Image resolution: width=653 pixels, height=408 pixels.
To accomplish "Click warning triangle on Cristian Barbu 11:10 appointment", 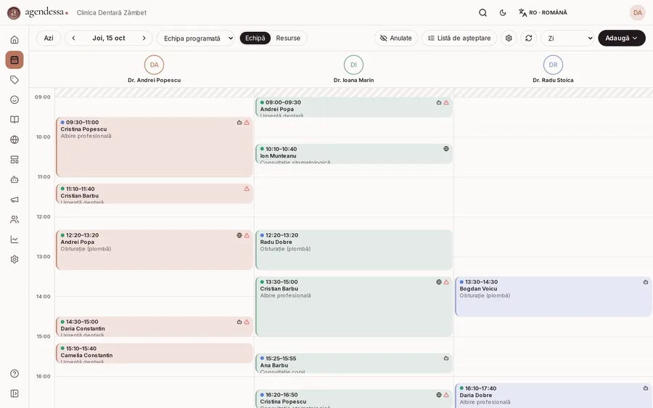I will click(x=247, y=189).
